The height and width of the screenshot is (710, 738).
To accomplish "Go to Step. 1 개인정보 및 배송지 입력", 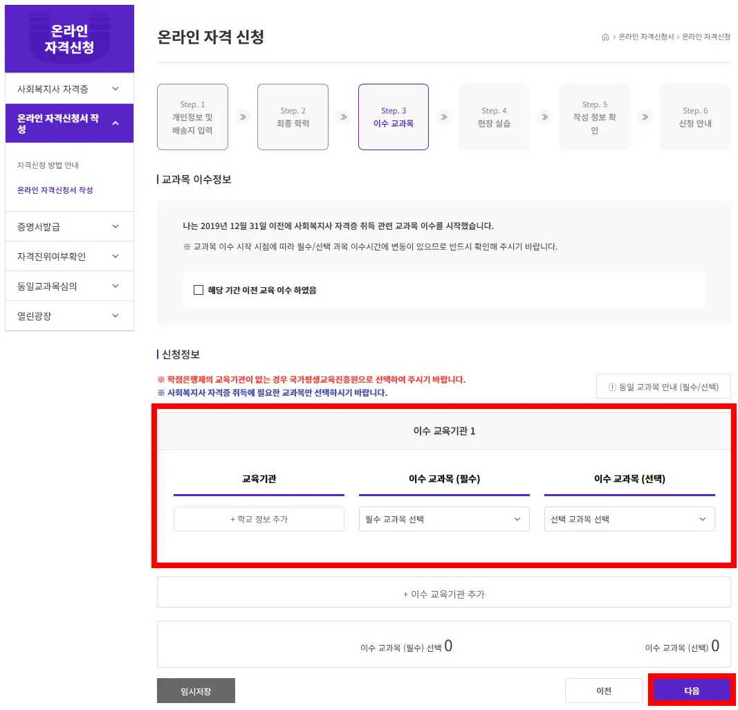I will 192,117.
